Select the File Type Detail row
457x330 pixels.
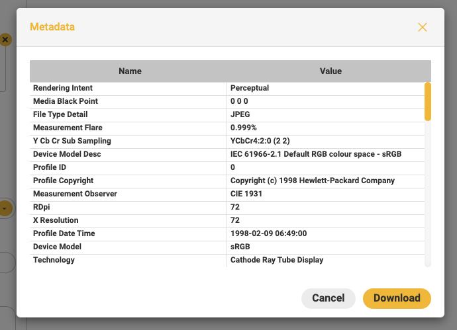pos(227,114)
